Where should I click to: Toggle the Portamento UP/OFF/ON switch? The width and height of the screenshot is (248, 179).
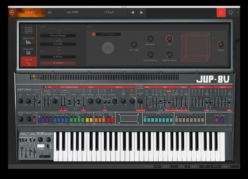point(48,146)
